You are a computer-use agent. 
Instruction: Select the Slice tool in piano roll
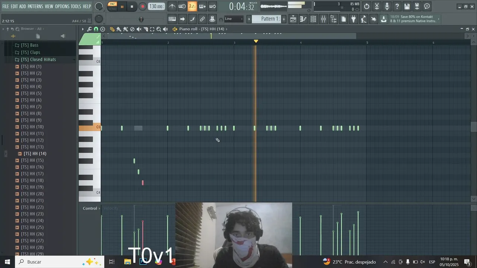(146, 29)
